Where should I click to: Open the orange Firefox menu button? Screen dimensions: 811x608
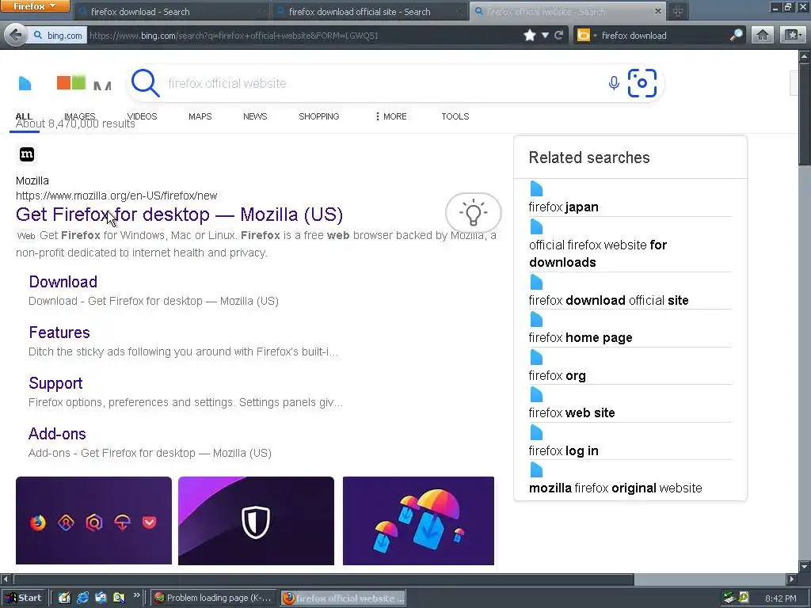35,6
